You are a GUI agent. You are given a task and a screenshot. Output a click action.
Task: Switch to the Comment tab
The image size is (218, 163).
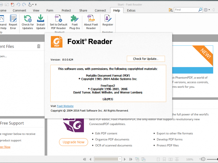point(19,11)
